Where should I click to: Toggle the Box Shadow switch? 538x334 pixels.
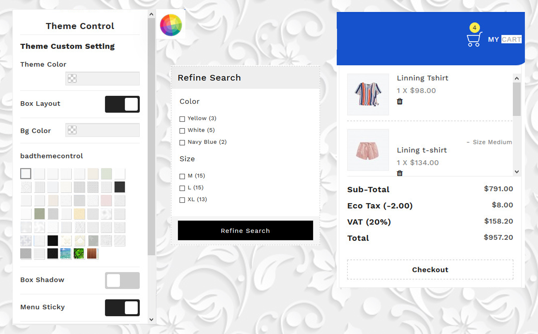(x=122, y=280)
